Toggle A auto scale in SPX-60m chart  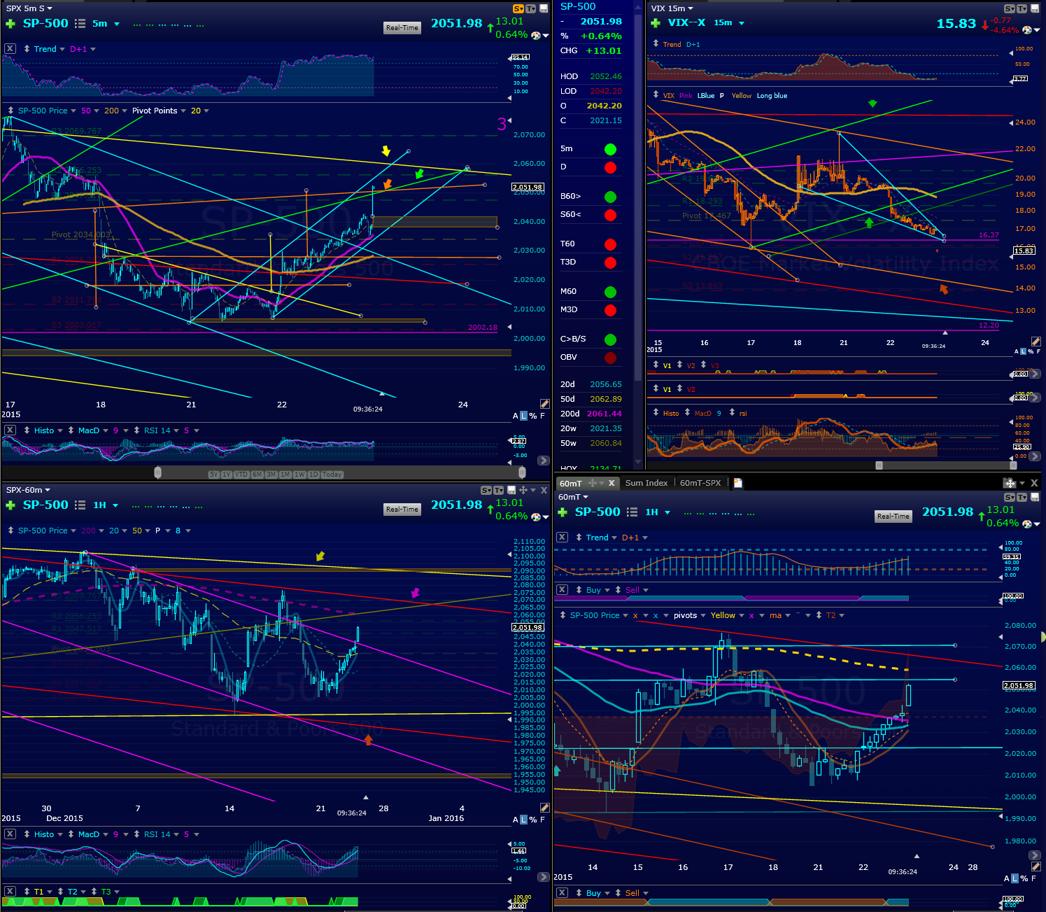click(516, 820)
